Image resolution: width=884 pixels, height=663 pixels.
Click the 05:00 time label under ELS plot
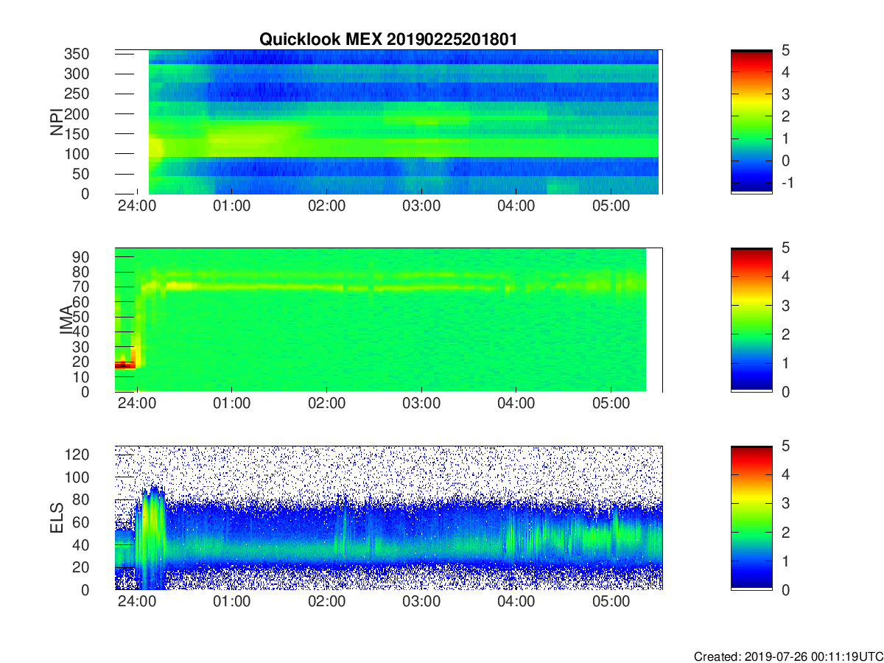coord(611,602)
